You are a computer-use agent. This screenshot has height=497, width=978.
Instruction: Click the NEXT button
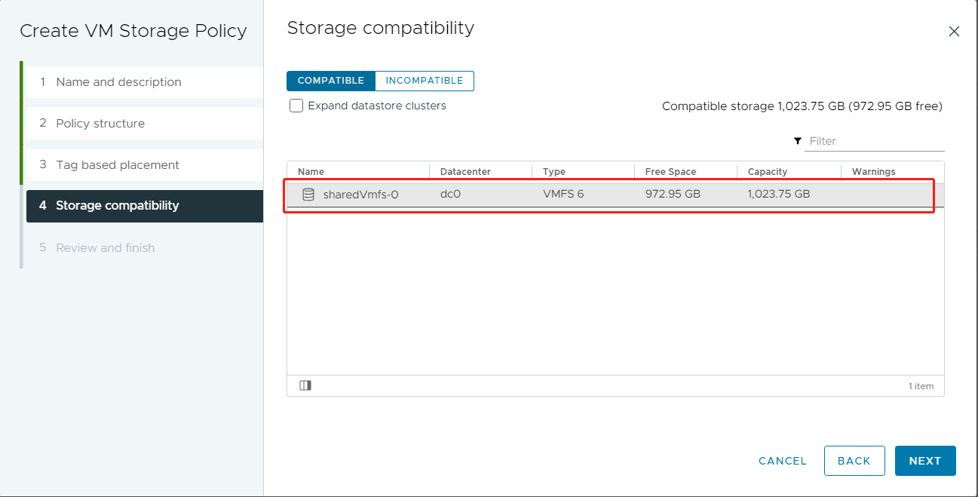click(x=925, y=461)
